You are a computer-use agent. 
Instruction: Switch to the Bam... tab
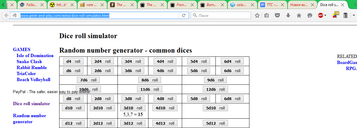coord(211,5)
